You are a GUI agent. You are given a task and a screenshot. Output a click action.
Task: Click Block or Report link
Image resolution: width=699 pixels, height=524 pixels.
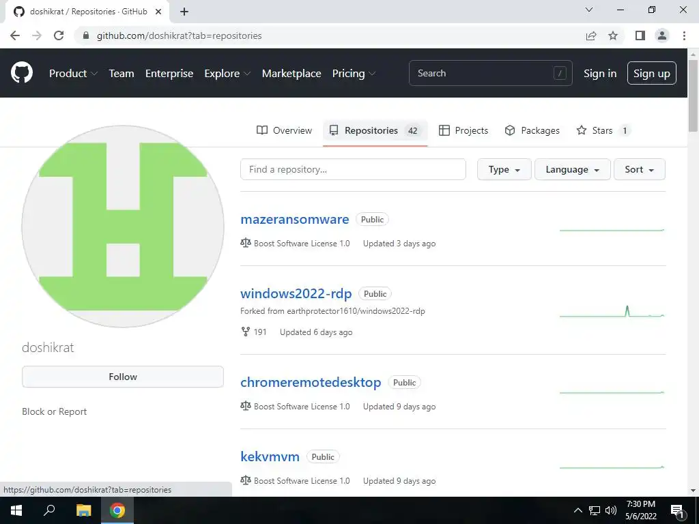[x=55, y=411]
